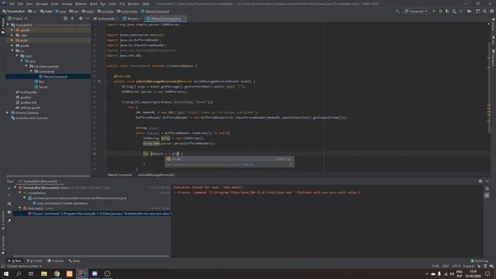
Task: Open Run panel settings gear icon
Action: coord(480,181)
